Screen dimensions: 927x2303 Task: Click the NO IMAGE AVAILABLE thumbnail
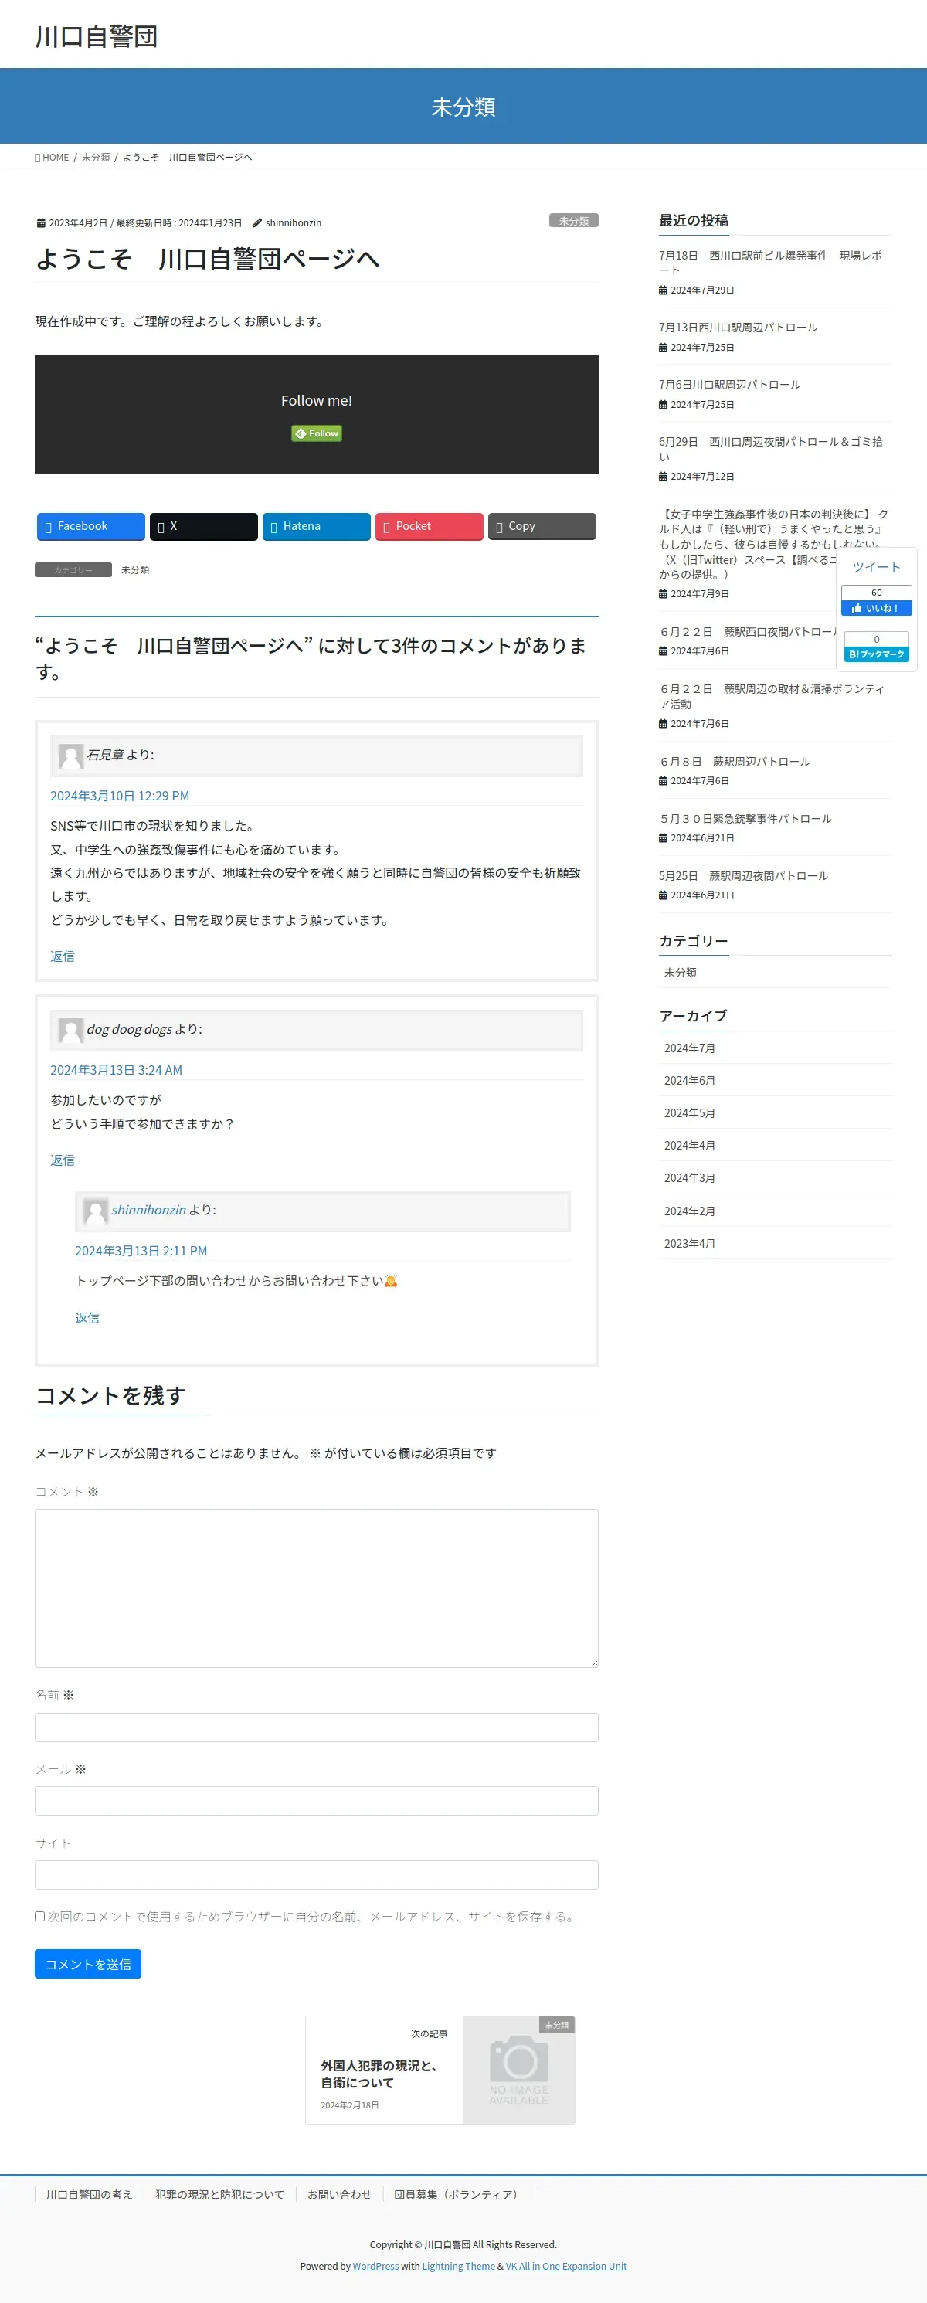pos(518,2070)
